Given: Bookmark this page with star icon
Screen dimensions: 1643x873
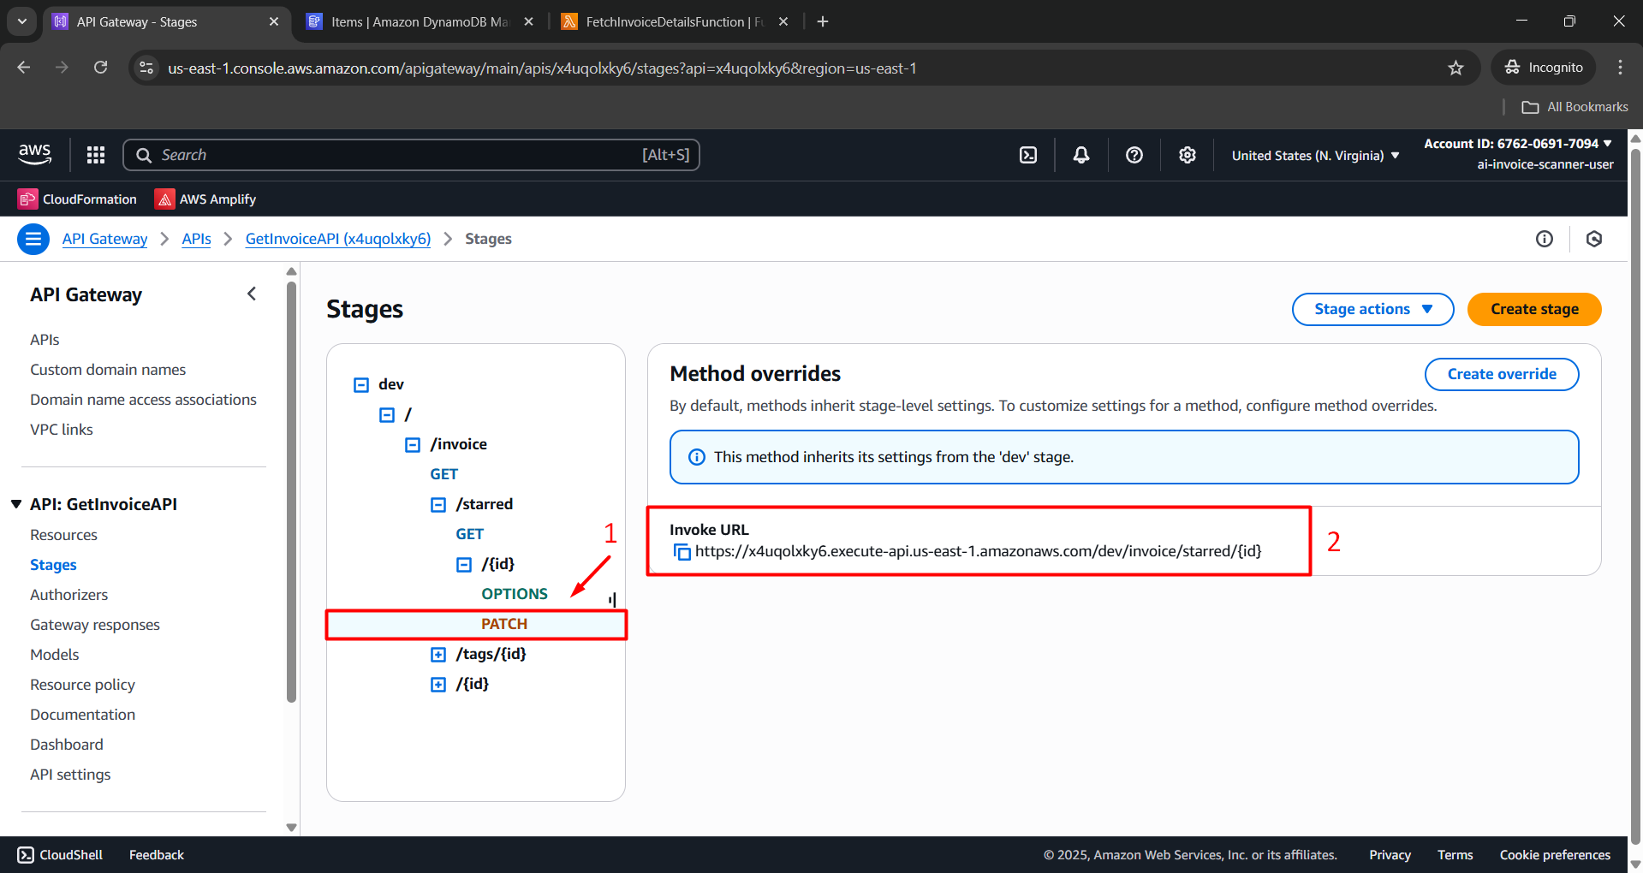Looking at the screenshot, I should pyautogui.click(x=1455, y=68).
